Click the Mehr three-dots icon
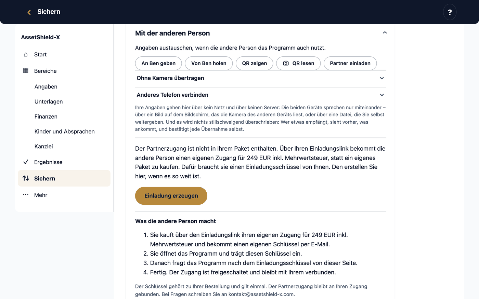The width and height of the screenshot is (479, 299). [26, 195]
